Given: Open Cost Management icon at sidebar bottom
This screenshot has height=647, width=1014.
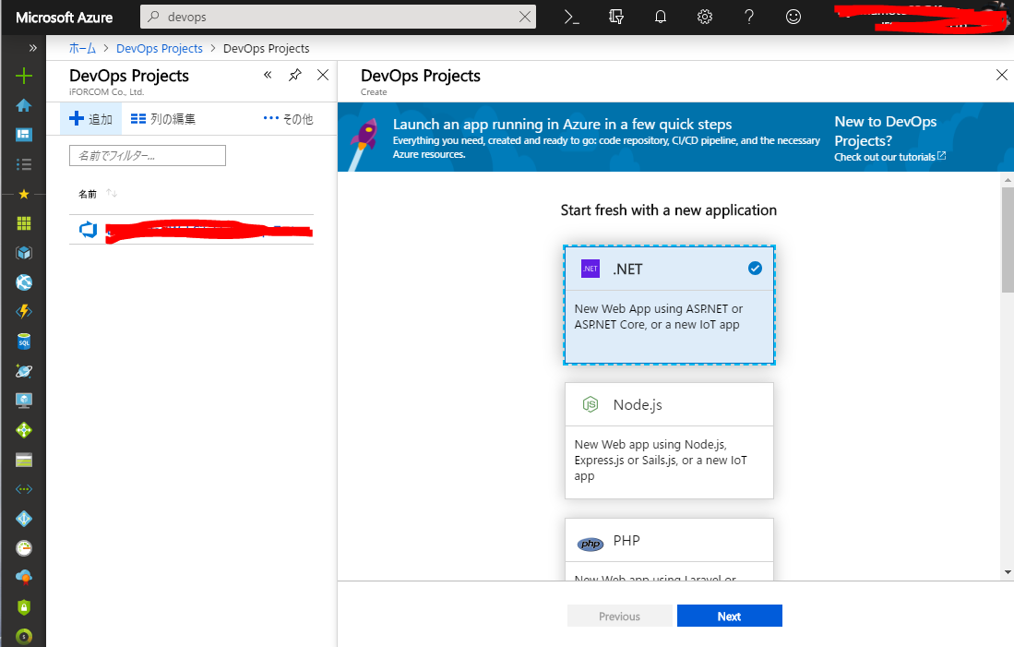Looking at the screenshot, I should click(x=24, y=637).
